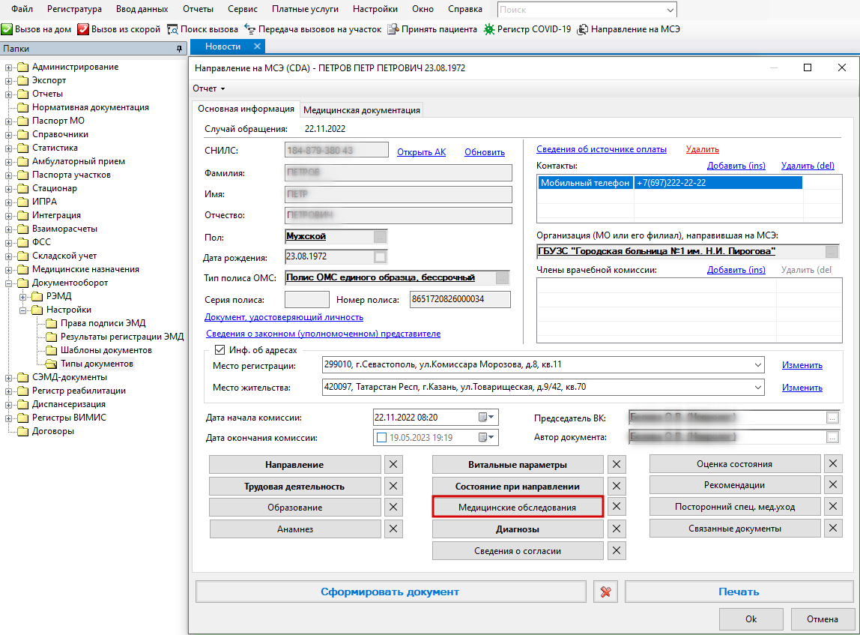
Task: Switch to the Медицинская документация tab
Action: click(x=362, y=109)
